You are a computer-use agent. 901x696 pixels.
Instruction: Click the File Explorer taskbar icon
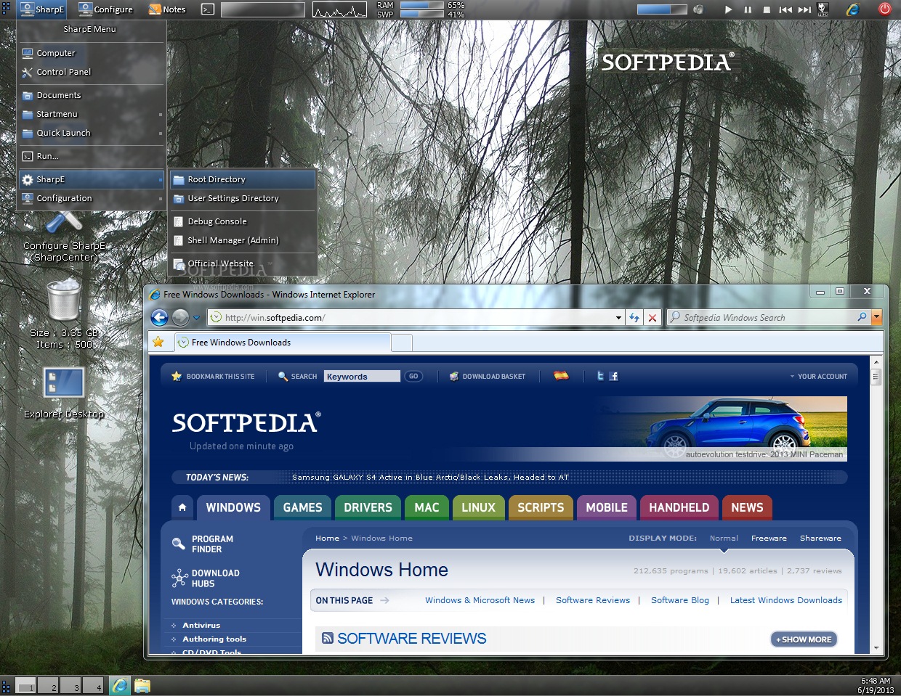tap(142, 685)
